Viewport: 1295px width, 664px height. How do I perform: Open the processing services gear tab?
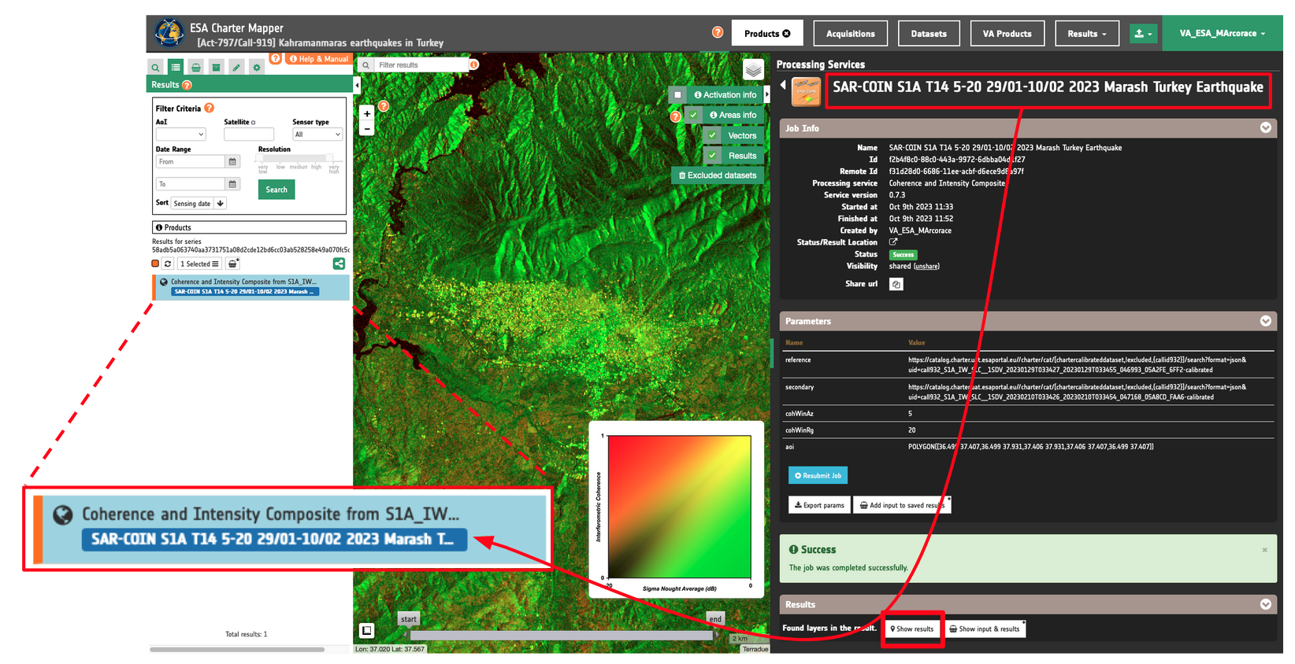257,68
